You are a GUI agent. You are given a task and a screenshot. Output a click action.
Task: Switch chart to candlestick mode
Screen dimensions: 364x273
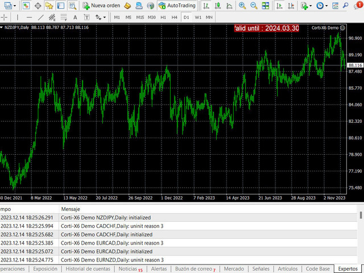coord(217,6)
